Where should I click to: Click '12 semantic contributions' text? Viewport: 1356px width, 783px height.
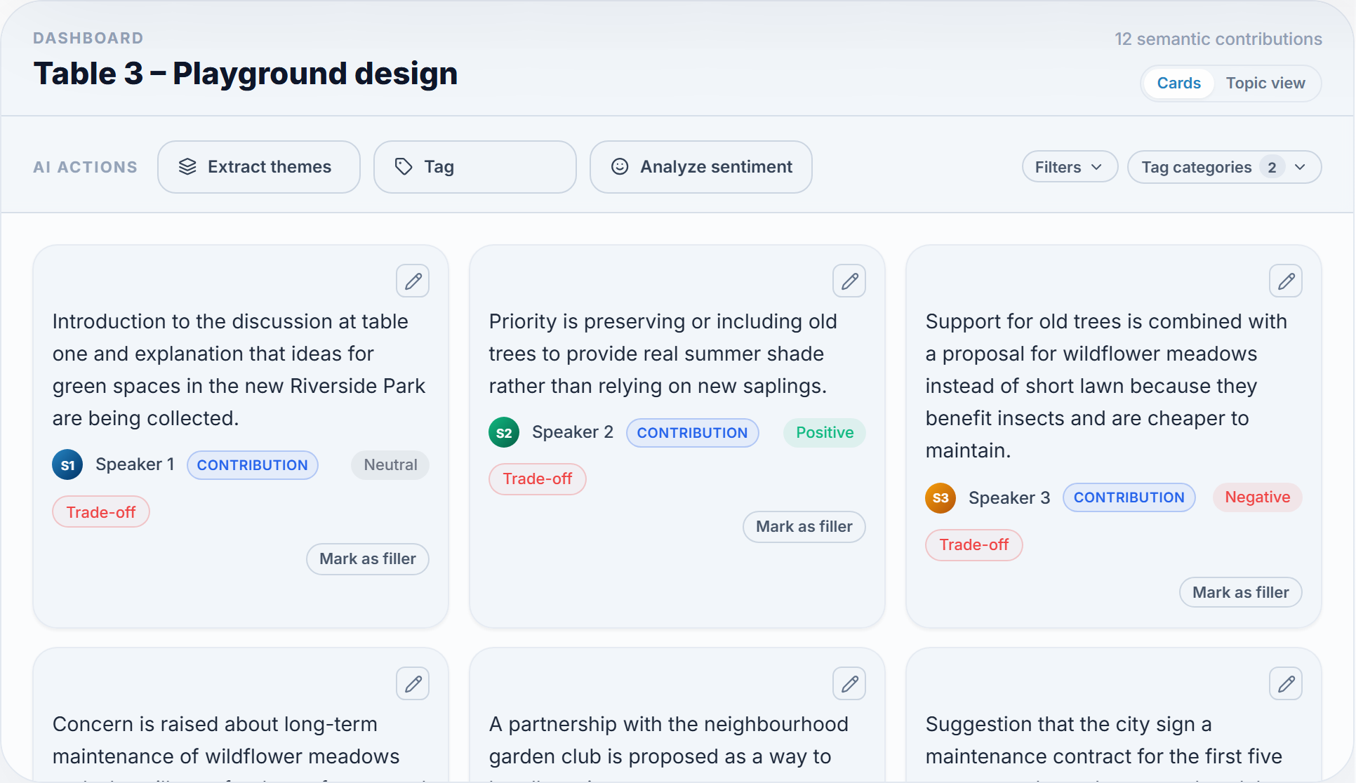pyautogui.click(x=1218, y=39)
